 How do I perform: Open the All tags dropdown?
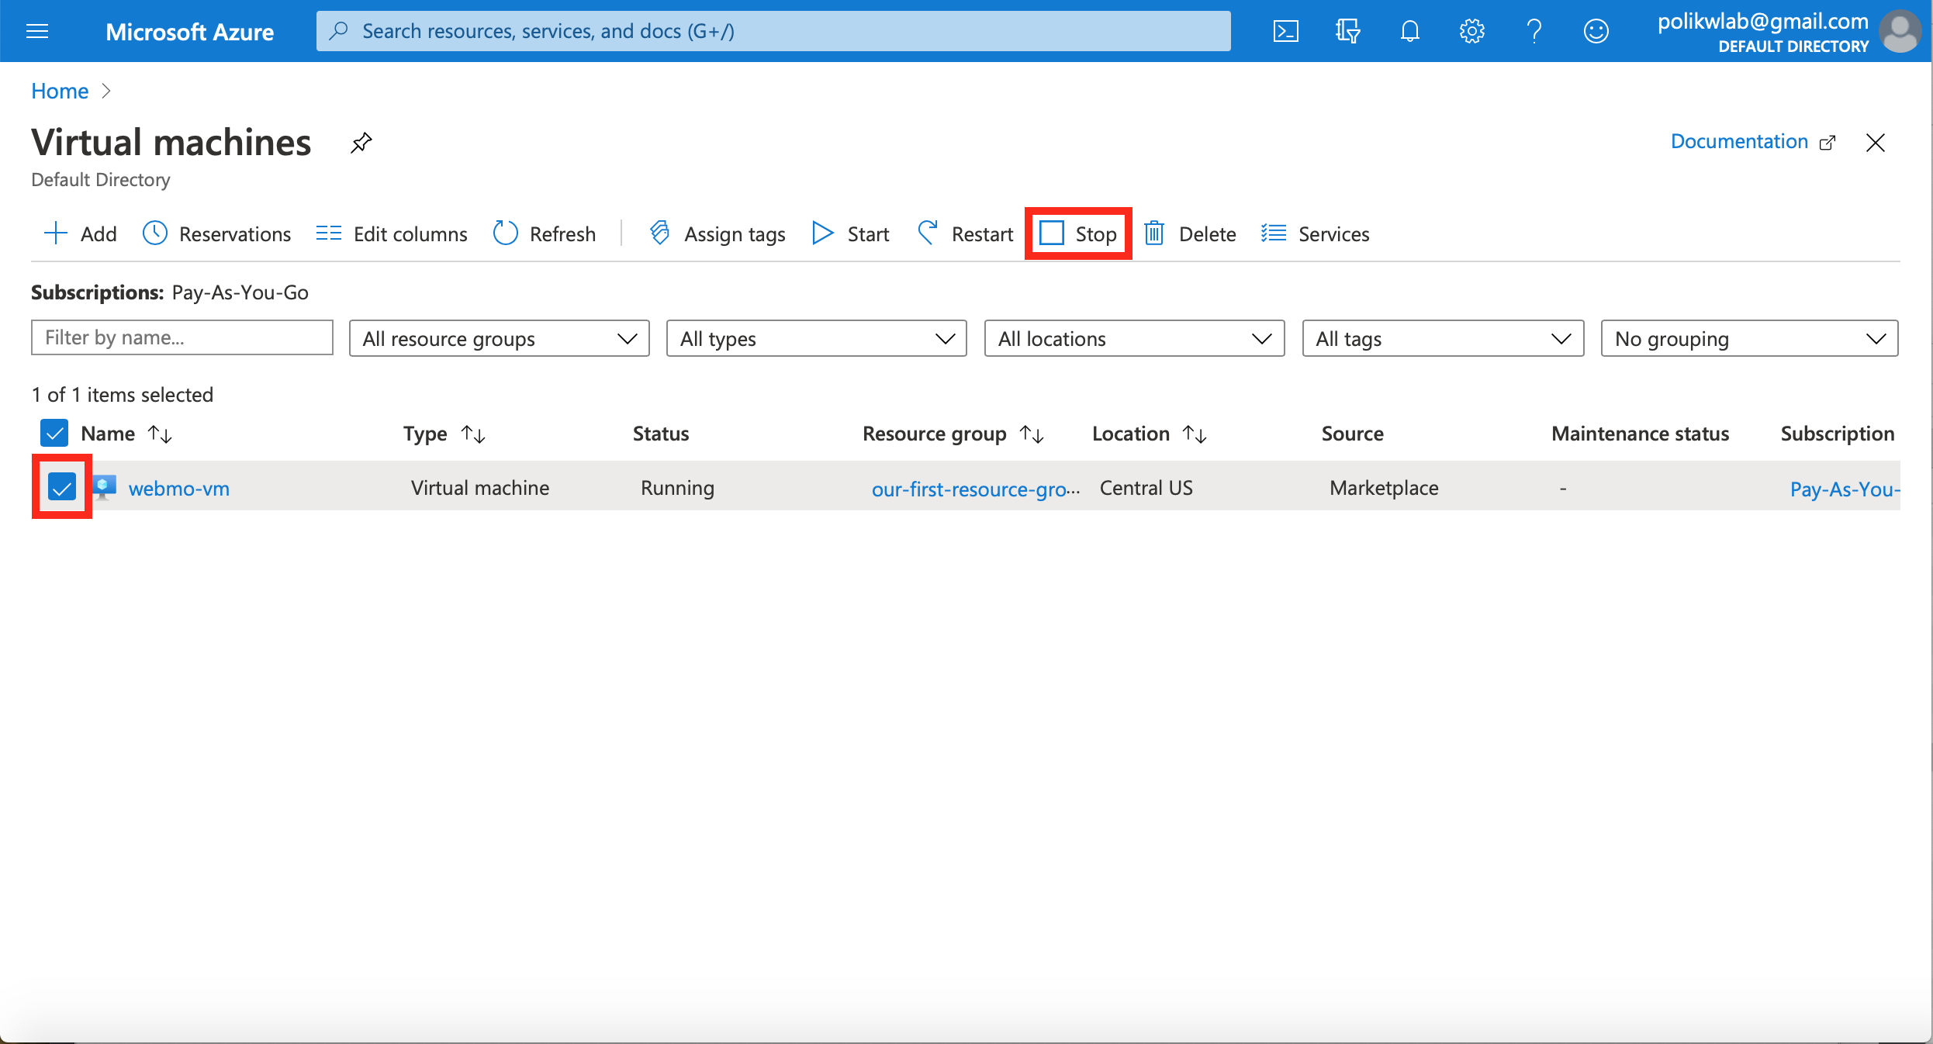[x=1442, y=338]
